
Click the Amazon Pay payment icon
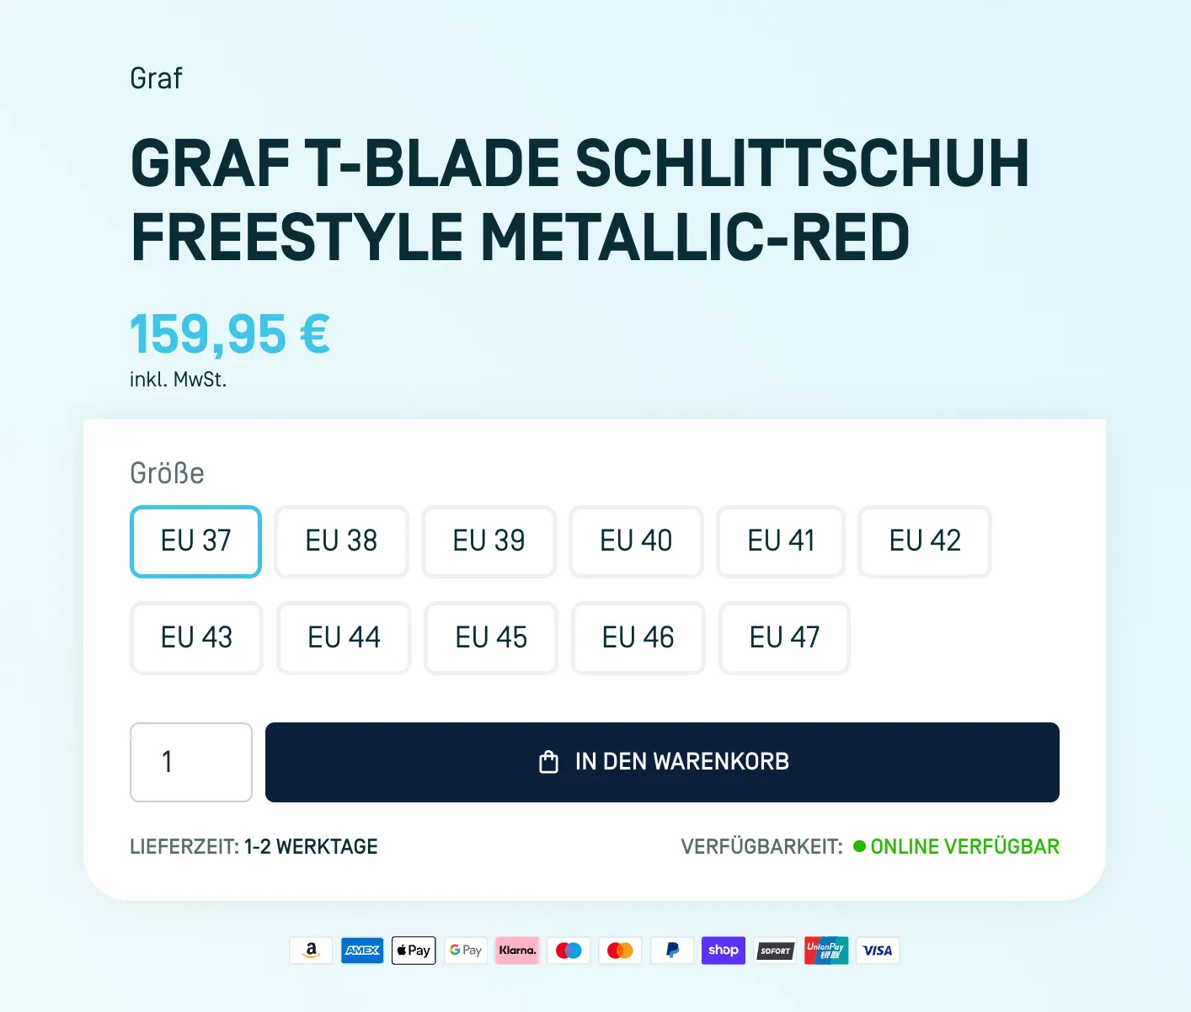point(311,951)
